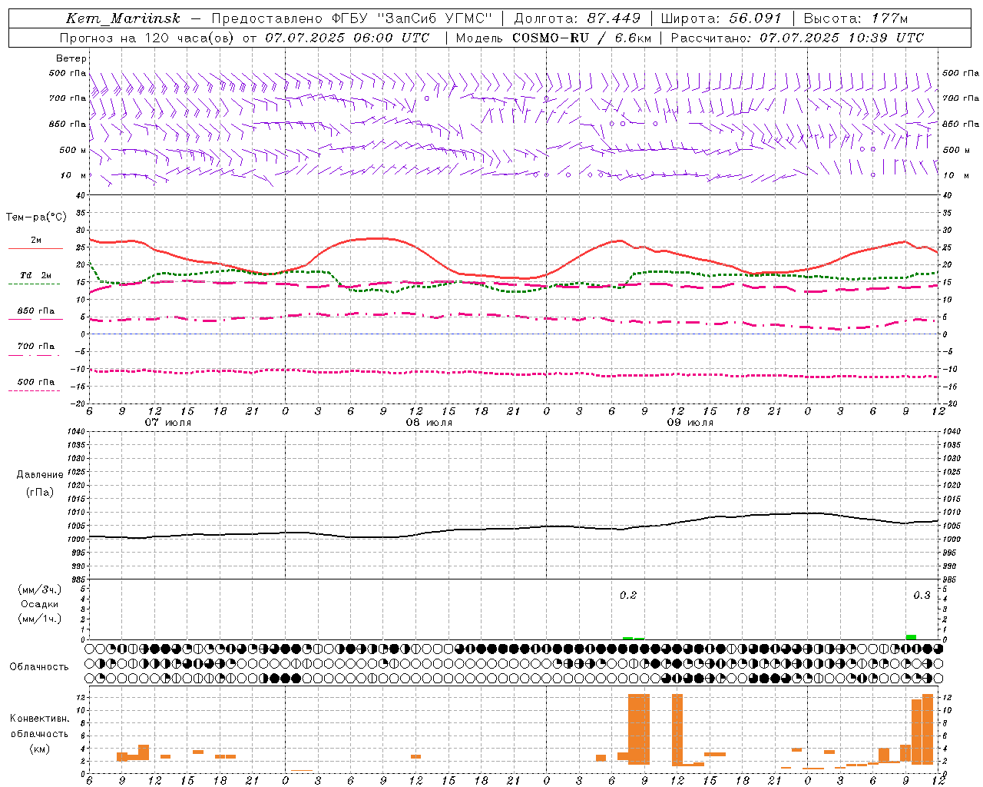The height and width of the screenshot is (787, 983).
Task: Select the 'Прогноз на 120 часа(ов)' forecast line
Action: (244, 38)
